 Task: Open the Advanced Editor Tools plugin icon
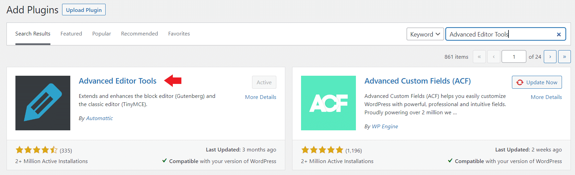43,103
